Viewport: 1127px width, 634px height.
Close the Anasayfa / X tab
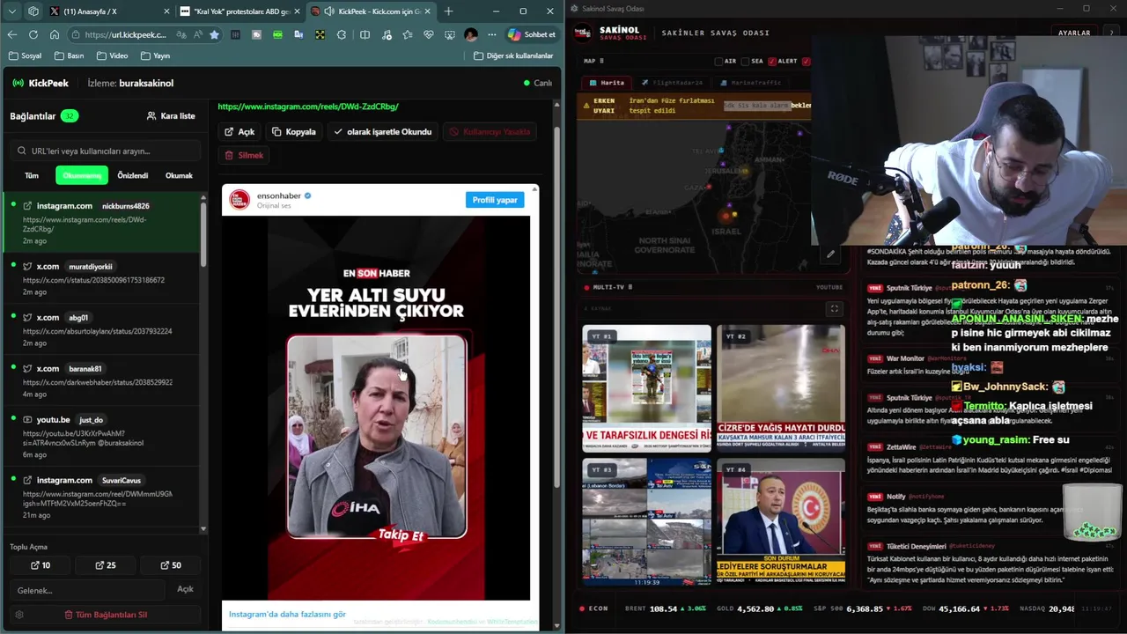click(165, 11)
